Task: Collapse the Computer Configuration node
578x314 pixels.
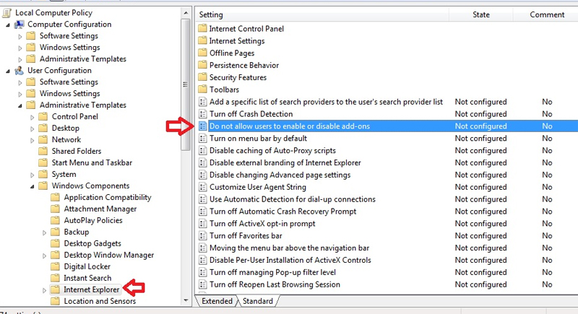Action: [x=8, y=25]
